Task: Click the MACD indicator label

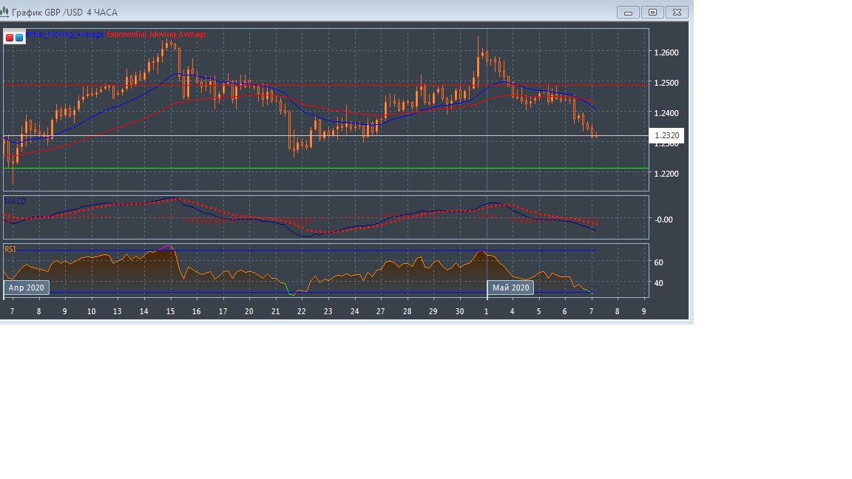Action: pos(15,201)
